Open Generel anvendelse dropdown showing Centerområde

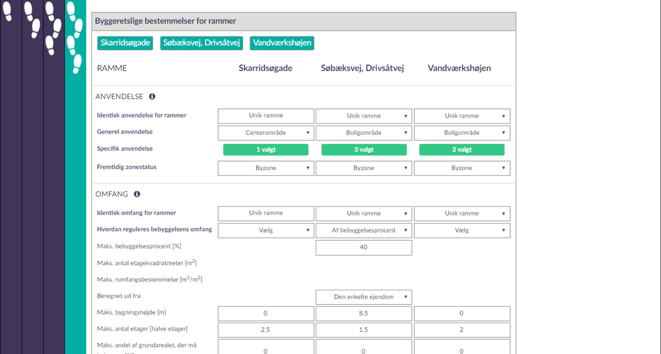pyautogui.click(x=266, y=133)
